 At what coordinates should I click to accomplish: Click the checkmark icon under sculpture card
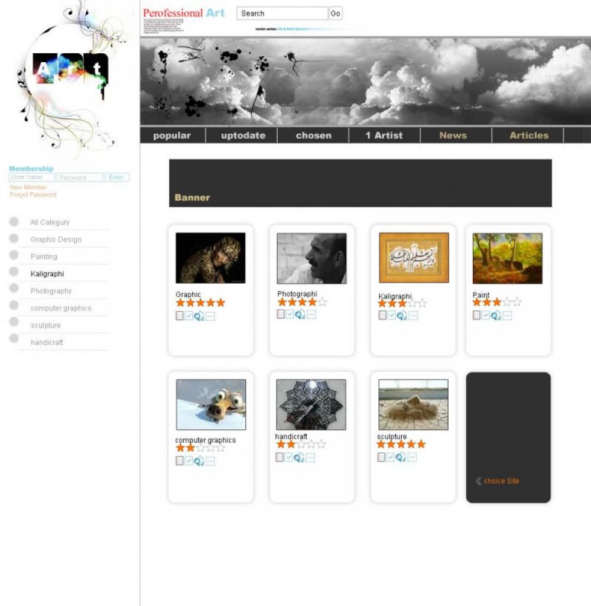(x=391, y=457)
